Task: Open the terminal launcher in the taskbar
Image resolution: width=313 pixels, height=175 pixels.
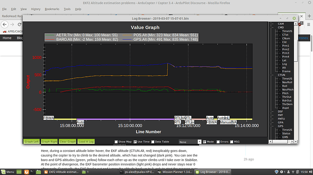Action: (x=32, y=172)
